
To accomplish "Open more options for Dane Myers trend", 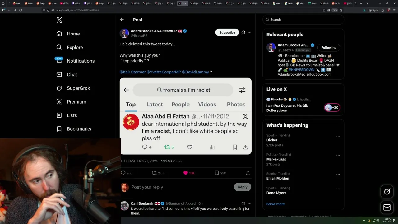I will click(338, 189).
